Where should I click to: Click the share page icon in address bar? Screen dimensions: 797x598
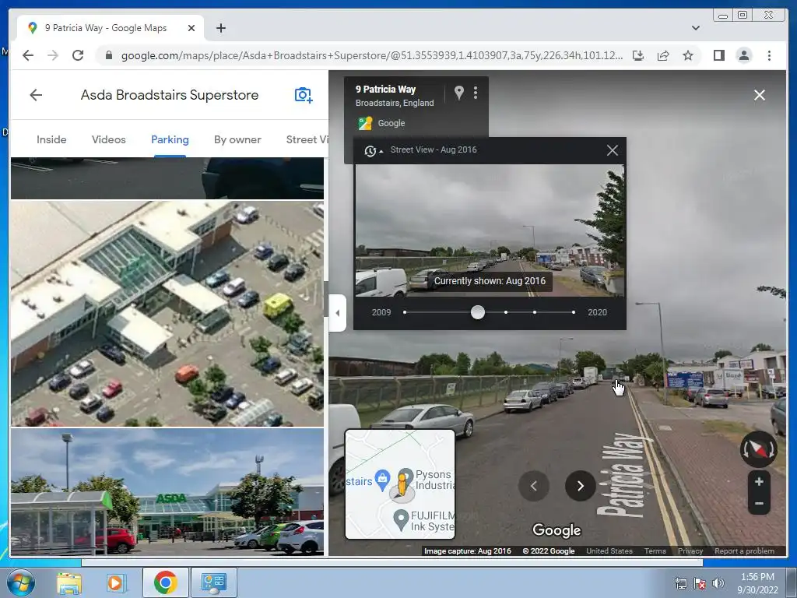(x=663, y=55)
